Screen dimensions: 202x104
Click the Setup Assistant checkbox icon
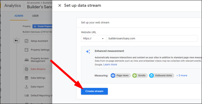click(27, 41)
